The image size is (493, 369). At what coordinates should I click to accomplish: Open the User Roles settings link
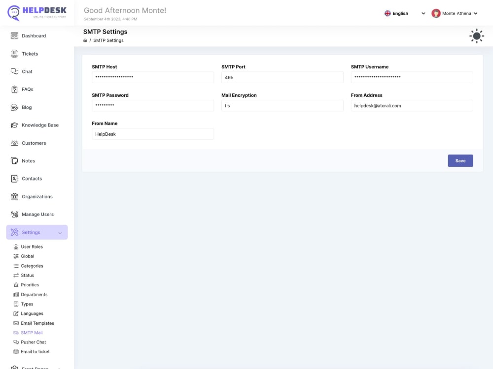click(x=32, y=246)
